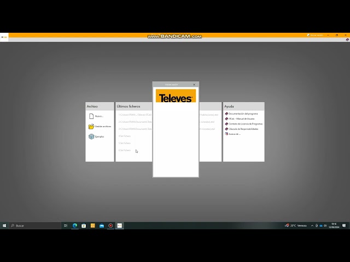This screenshot has width=350, height=262.
Task: Open the Manual de Usuario link
Action: tap(242, 119)
